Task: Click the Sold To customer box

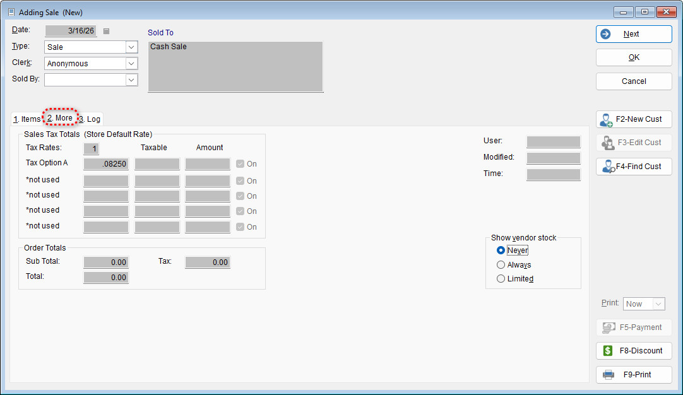Action: (x=235, y=67)
